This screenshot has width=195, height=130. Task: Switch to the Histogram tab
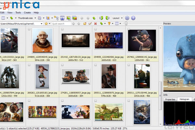184,99
